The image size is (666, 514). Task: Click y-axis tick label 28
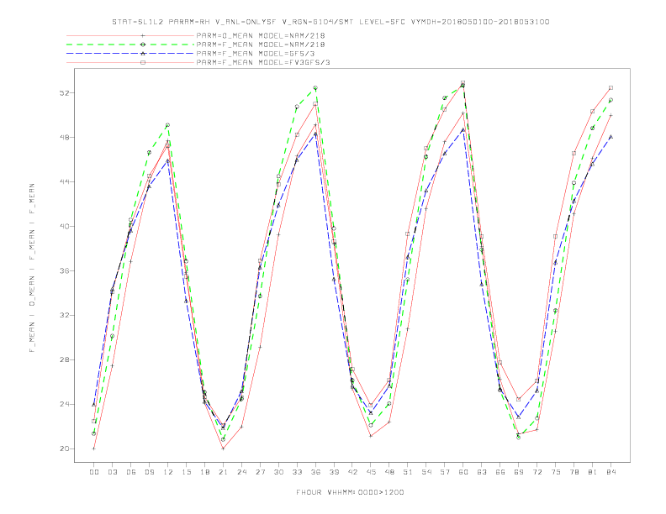point(64,359)
